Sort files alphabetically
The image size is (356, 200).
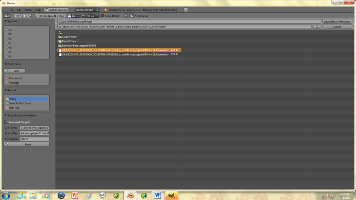[84, 16]
